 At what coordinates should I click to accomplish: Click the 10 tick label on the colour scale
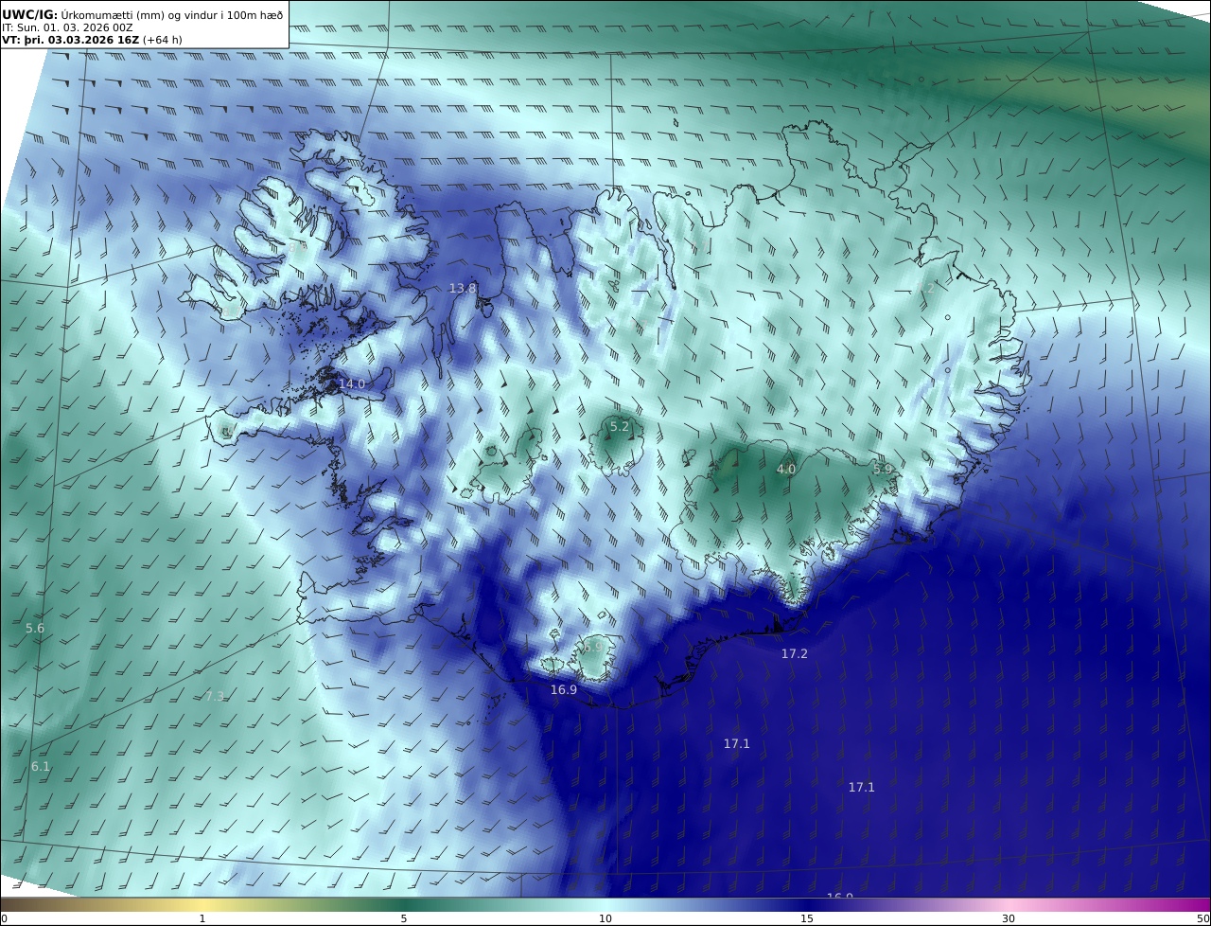[605, 918]
